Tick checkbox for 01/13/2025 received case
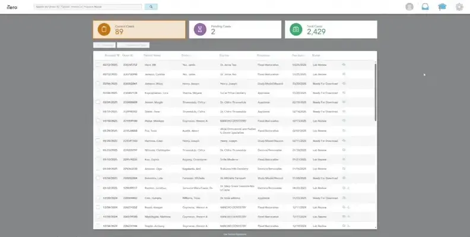 (x=98, y=159)
